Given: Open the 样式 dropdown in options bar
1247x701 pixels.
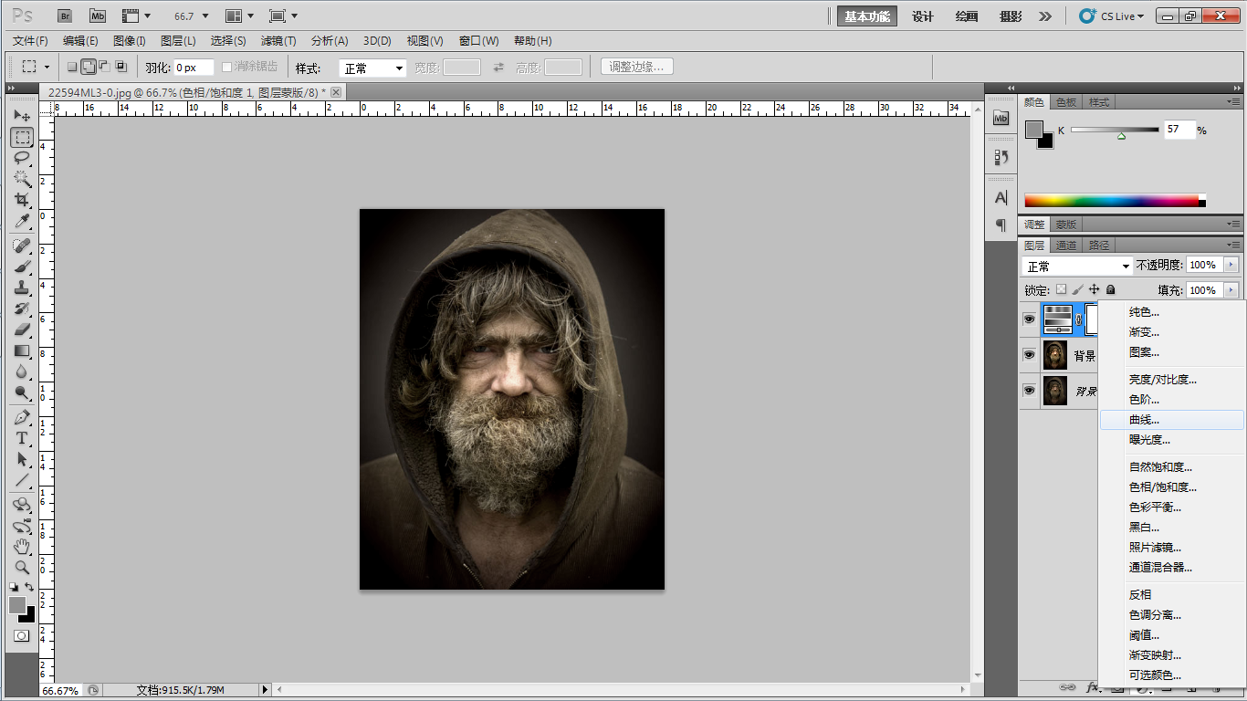Looking at the screenshot, I should point(372,68).
